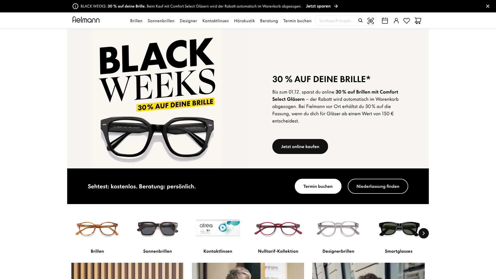Open the Brillen menu
The image size is (496, 279).
[x=136, y=21]
